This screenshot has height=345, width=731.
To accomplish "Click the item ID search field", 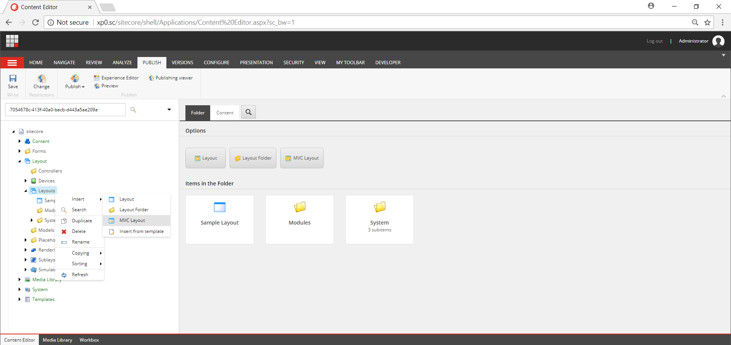I will [65, 110].
